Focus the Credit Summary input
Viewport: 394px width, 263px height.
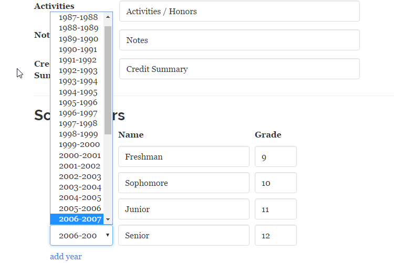click(x=239, y=69)
